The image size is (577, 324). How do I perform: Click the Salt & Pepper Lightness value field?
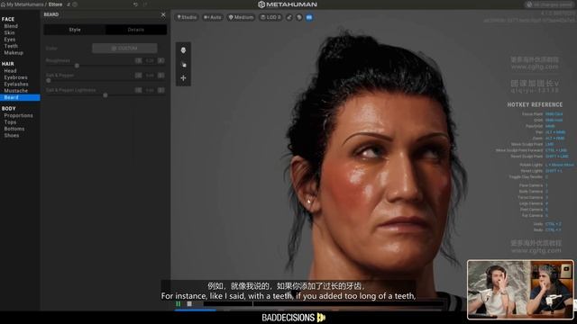pyautogui.click(x=150, y=90)
